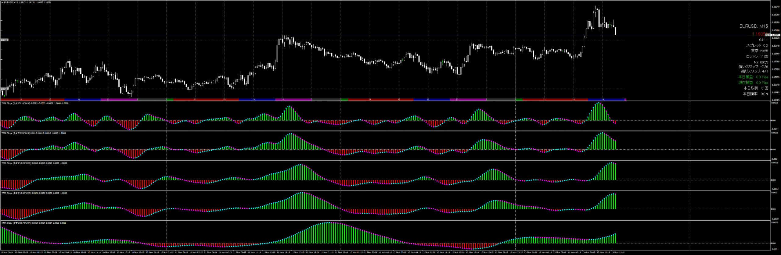
Task: Select the 1.155 price level label
Action: point(5,89)
